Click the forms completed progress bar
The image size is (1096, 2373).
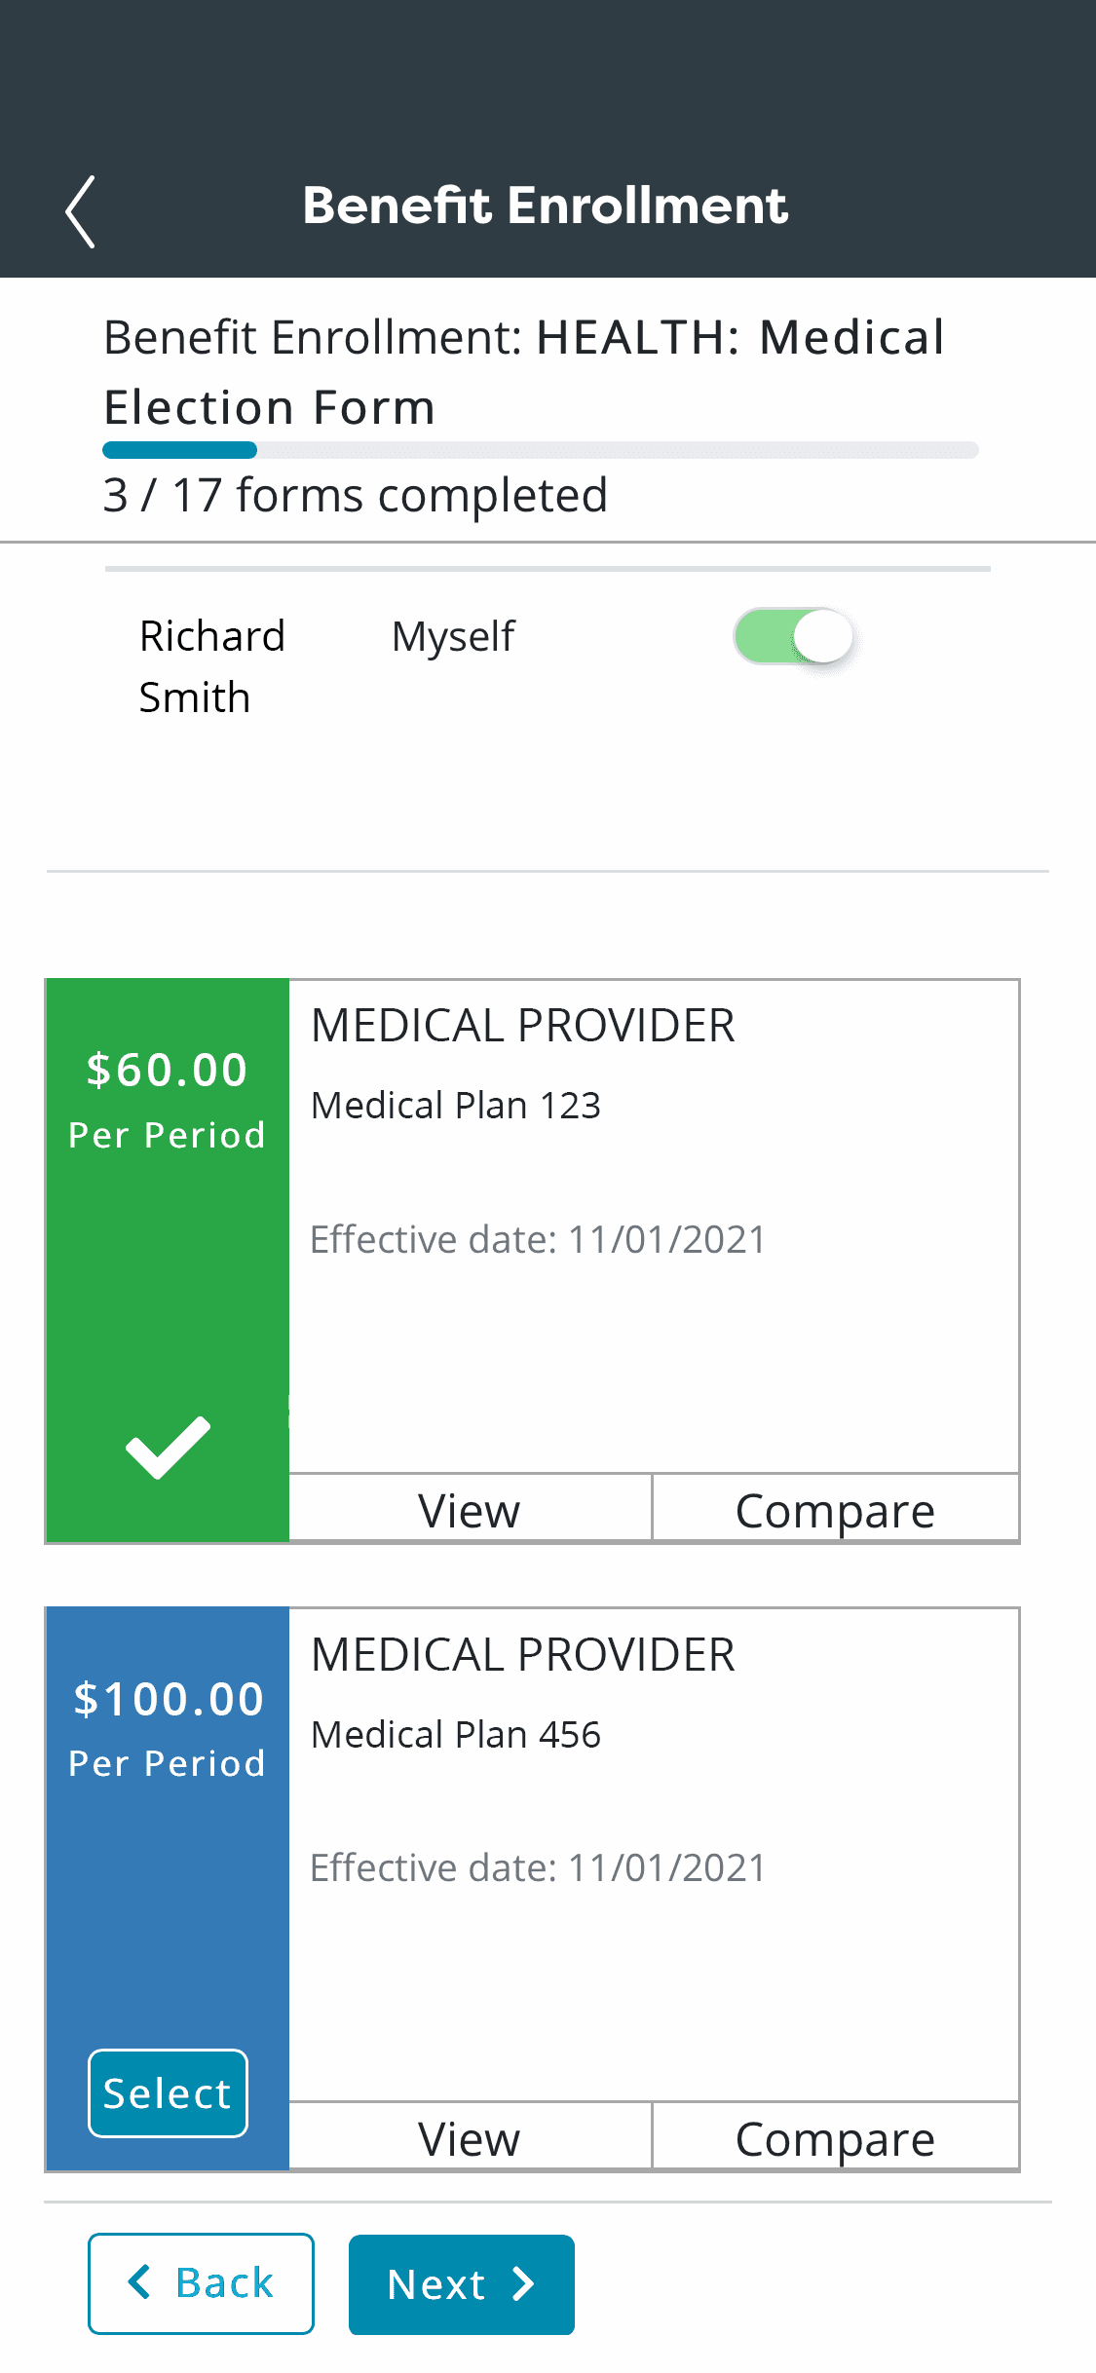pos(541,450)
